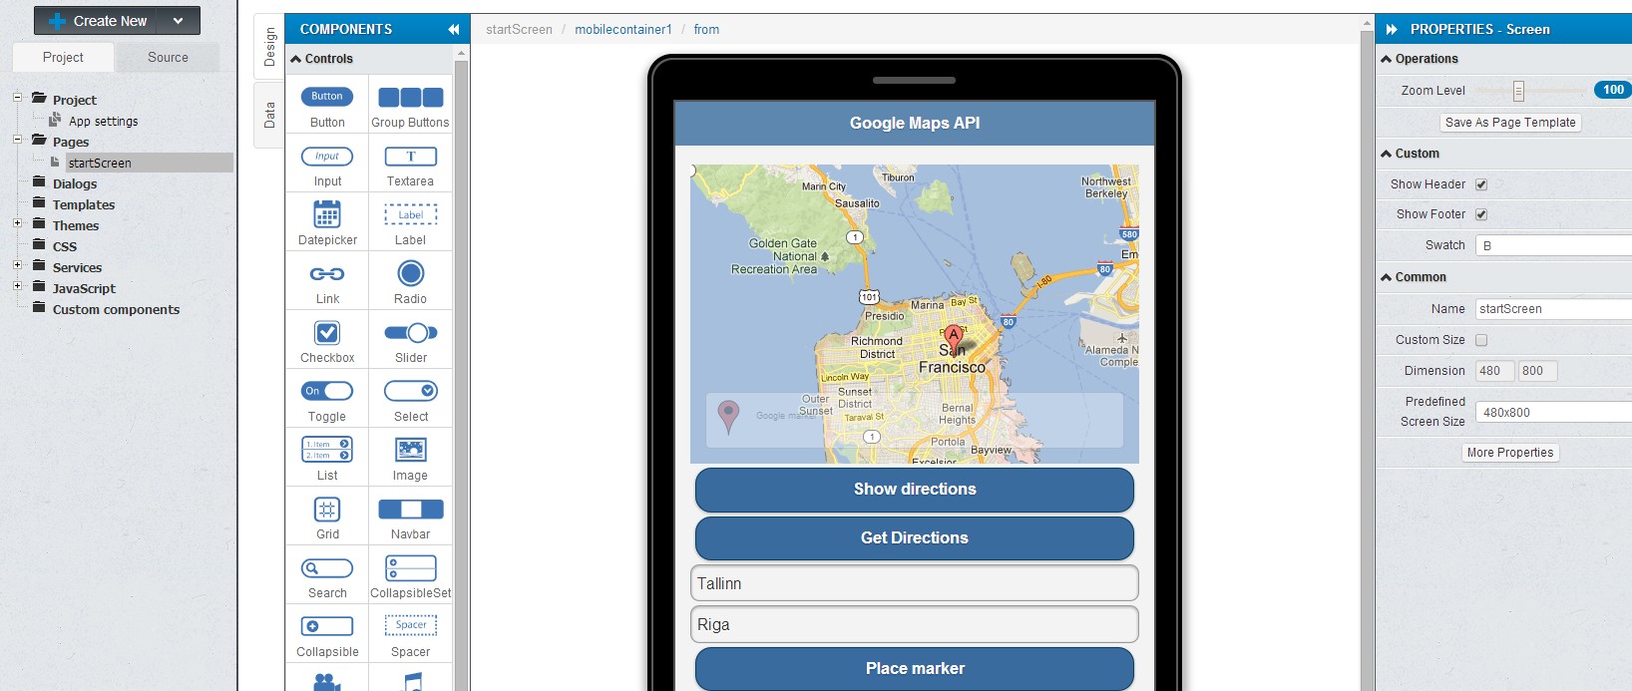Enable the Custom Size checkbox

coord(1481,340)
